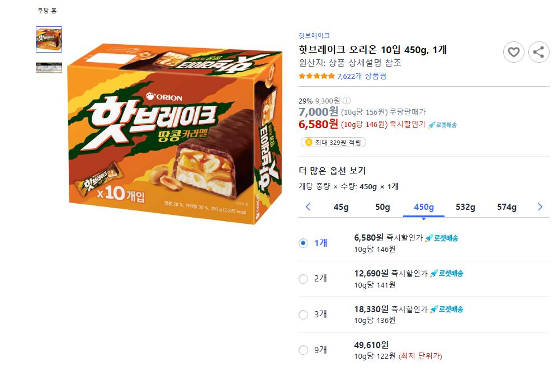Screen dimensions: 558x371
Task: Click the rocket delivery badge near price
Action: 442,125
